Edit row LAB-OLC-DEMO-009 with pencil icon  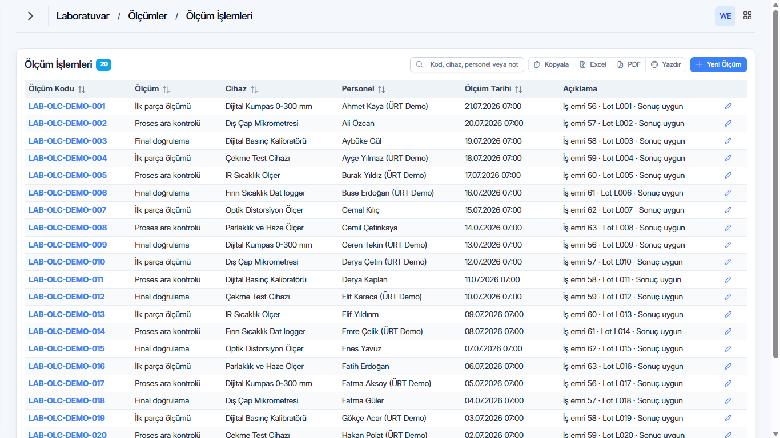[x=728, y=245]
